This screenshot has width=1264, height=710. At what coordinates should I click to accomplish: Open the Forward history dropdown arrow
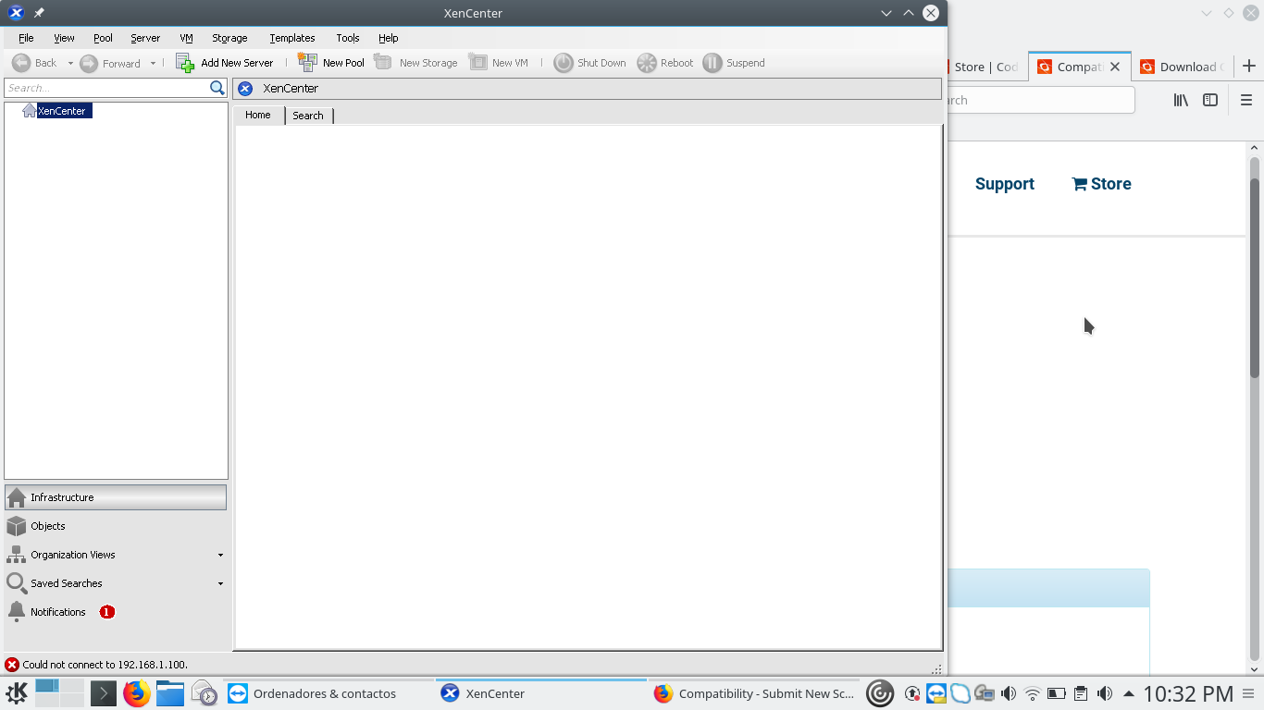(x=154, y=63)
